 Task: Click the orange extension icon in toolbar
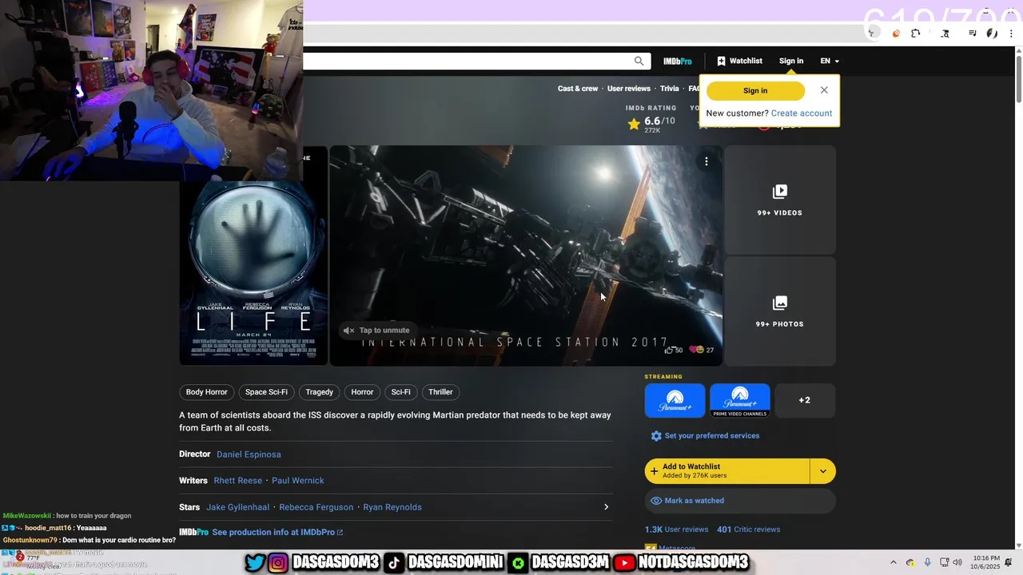tap(896, 34)
